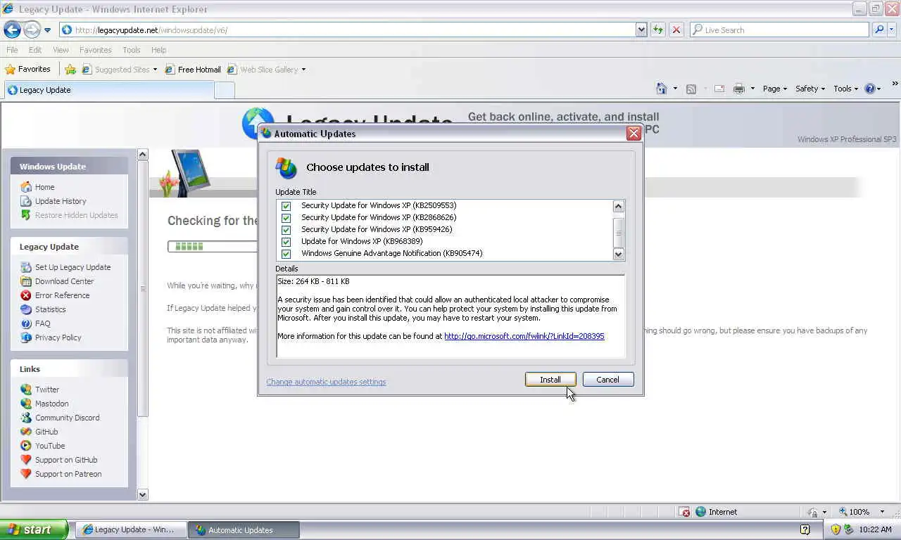This screenshot has width=901, height=540.
Task: Open Download Center sidebar link
Action: [64, 281]
